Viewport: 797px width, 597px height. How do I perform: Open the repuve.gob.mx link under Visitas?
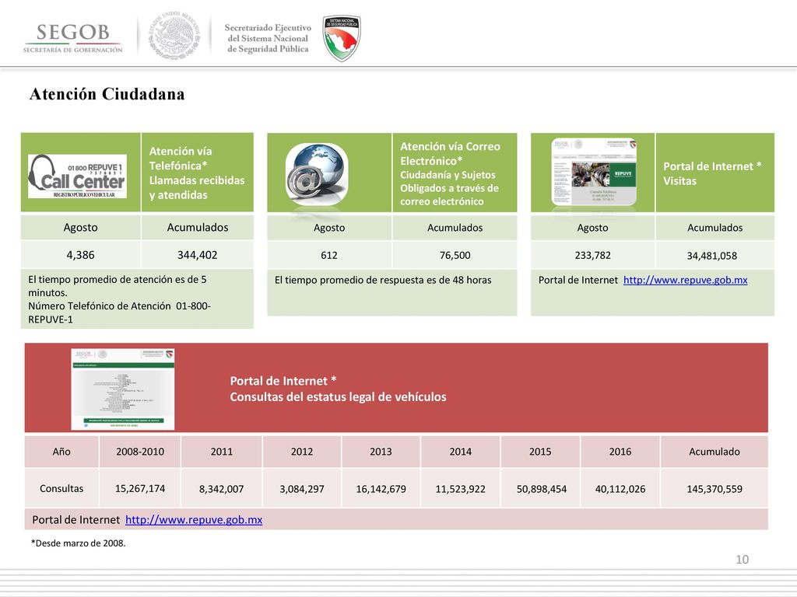tap(685, 280)
